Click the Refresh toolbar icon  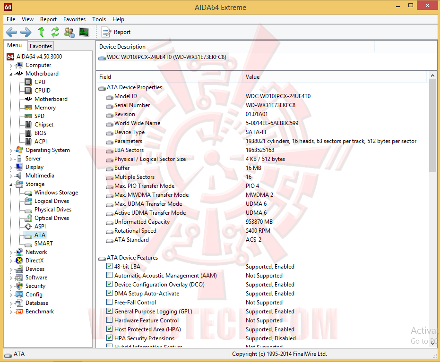55,32
